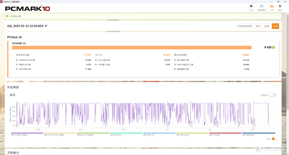Click the 生产力 score 10 237

[166, 55]
